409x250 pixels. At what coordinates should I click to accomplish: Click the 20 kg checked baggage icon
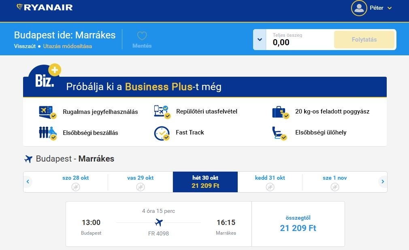tap(280, 112)
